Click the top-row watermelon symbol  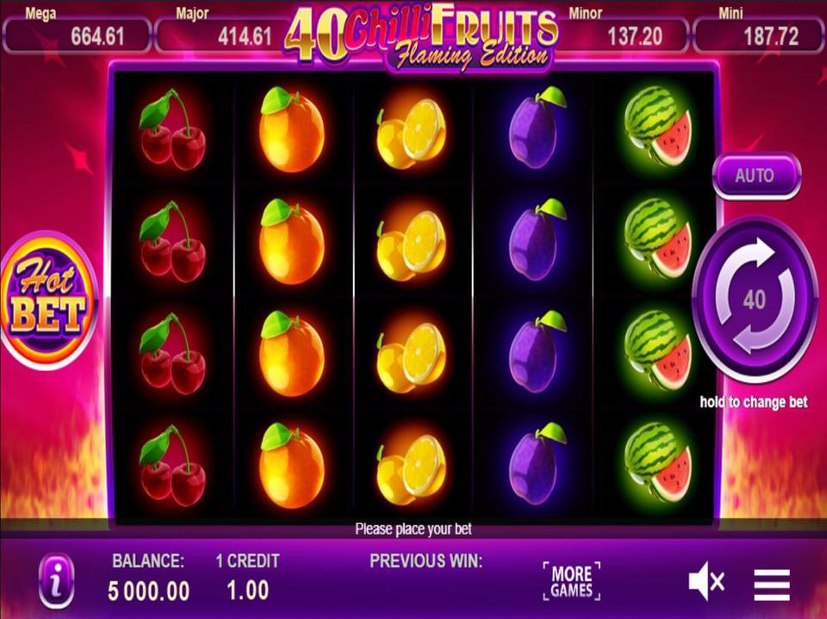click(657, 127)
